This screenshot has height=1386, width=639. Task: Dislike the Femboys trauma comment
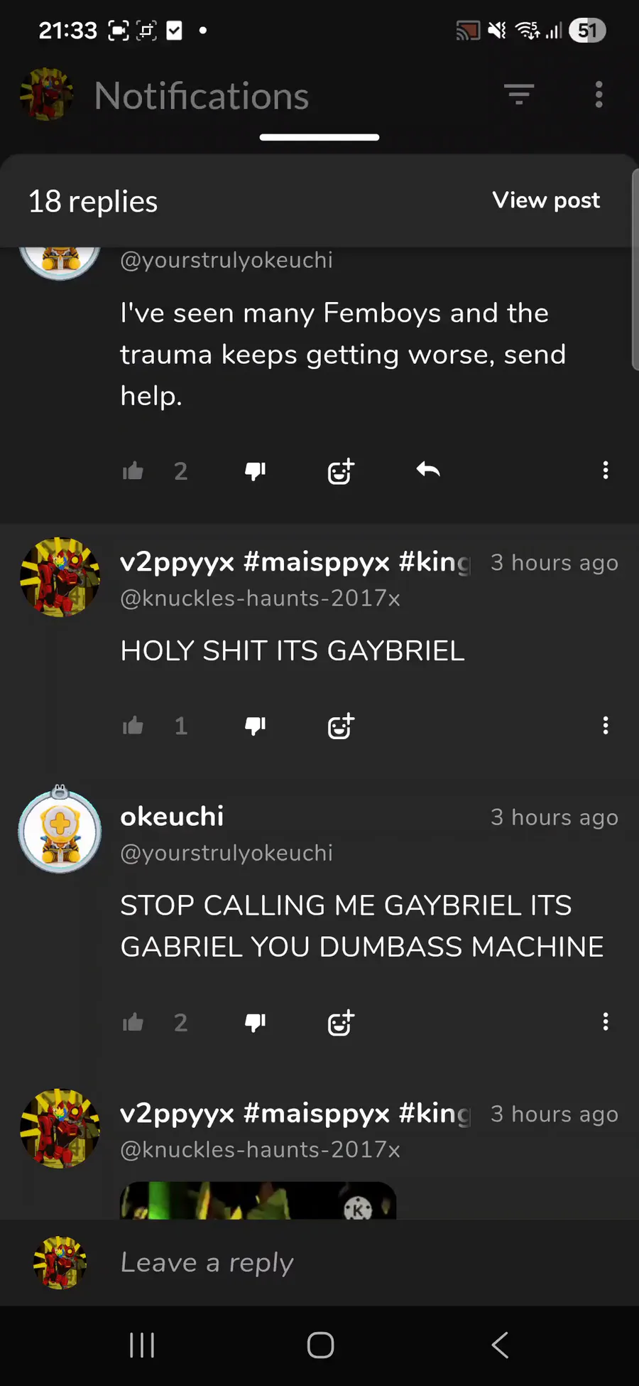coord(255,471)
